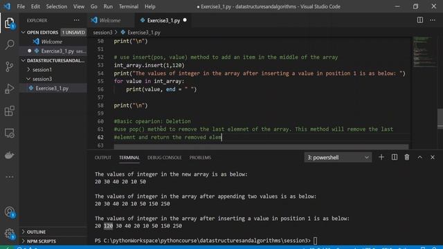The image size is (443, 249).
Task: Click the highlighted 120 in terminal output
Action: (108, 226)
